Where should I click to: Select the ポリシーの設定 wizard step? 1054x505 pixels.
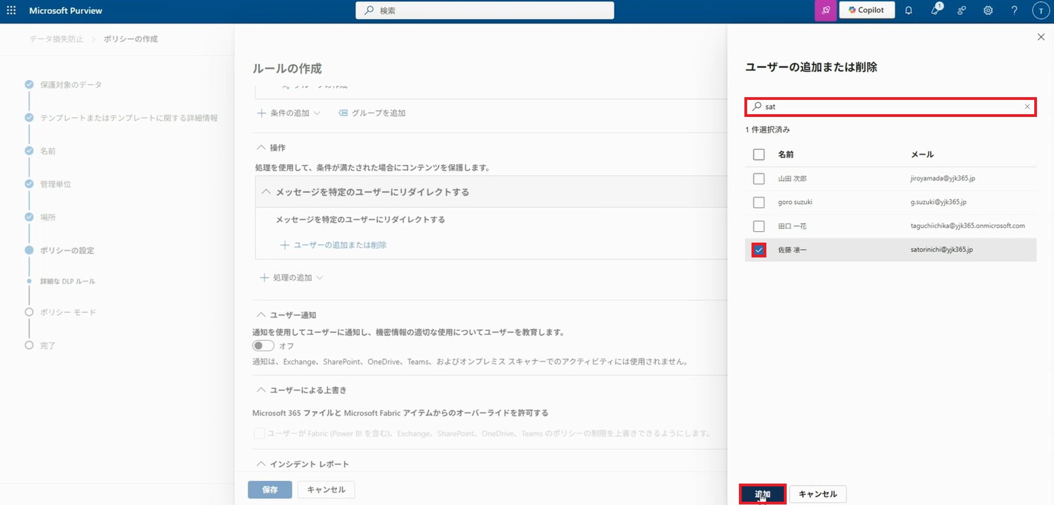click(x=67, y=250)
